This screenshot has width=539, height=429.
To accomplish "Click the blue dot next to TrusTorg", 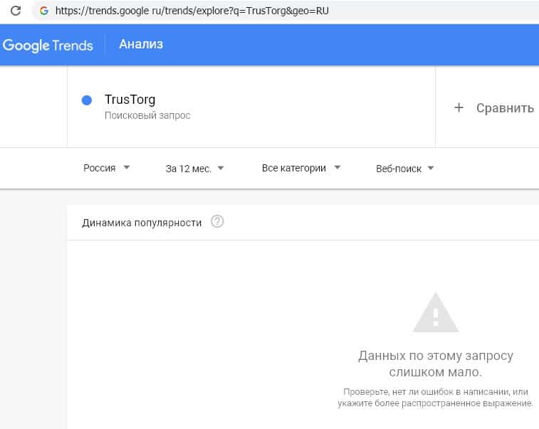I will tap(87, 100).
